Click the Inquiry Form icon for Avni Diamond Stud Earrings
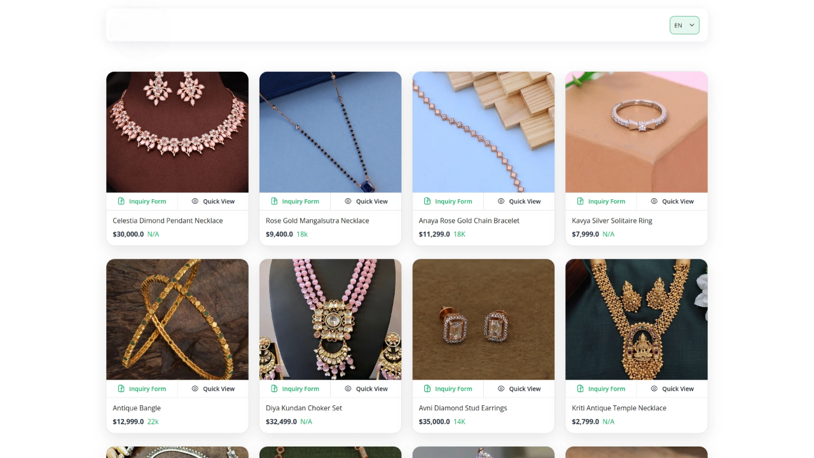 pos(427,389)
